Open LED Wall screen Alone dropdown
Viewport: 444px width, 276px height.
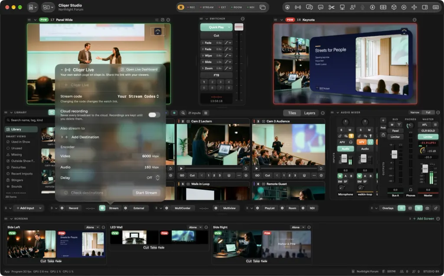[x=196, y=227]
